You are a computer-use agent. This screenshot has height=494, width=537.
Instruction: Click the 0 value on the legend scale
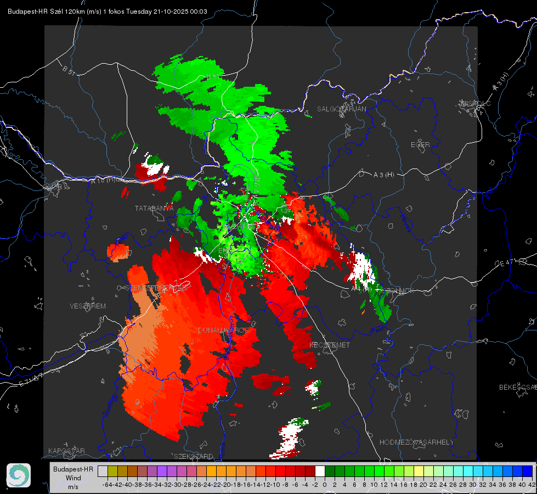[325, 485]
